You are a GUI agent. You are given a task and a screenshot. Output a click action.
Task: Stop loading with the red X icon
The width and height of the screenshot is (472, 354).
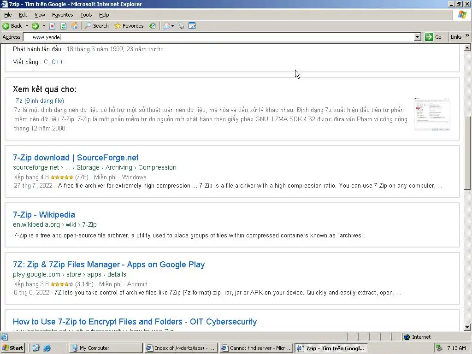(53, 26)
